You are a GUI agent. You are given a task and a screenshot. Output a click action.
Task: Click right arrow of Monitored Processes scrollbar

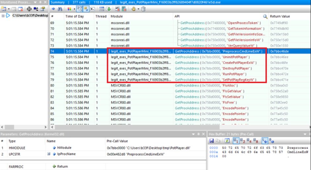pyautogui.click(x=45, y=127)
